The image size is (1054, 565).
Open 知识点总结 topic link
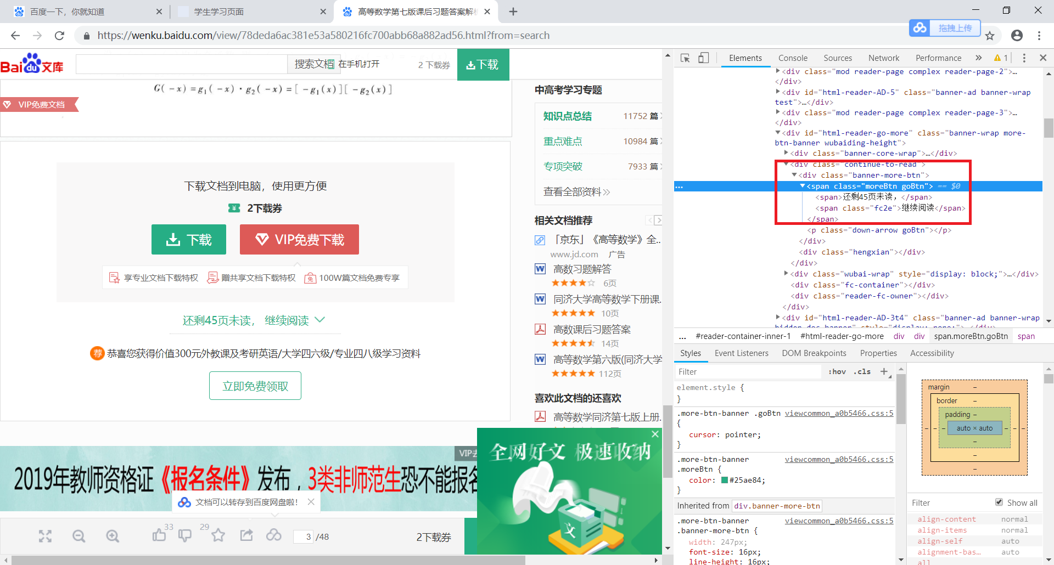(x=568, y=116)
